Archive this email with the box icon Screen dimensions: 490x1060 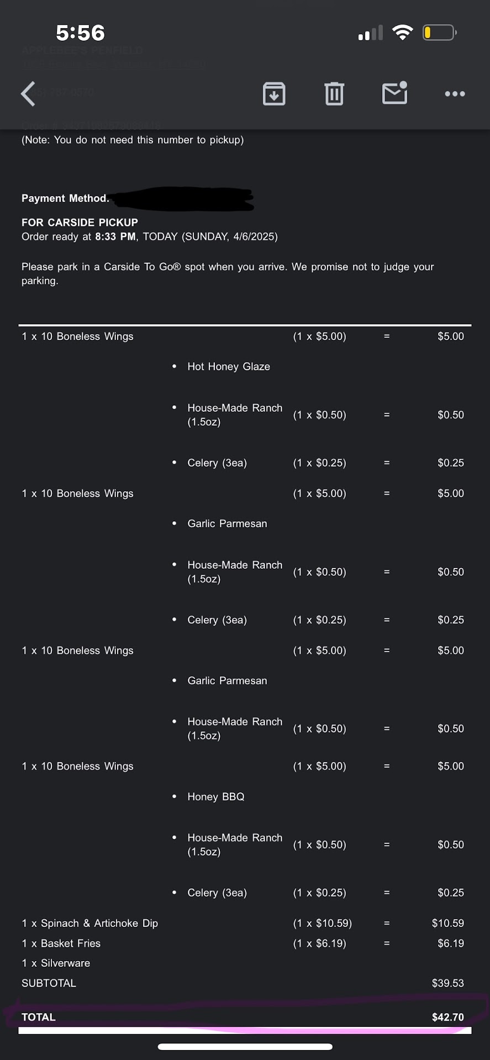(x=274, y=94)
